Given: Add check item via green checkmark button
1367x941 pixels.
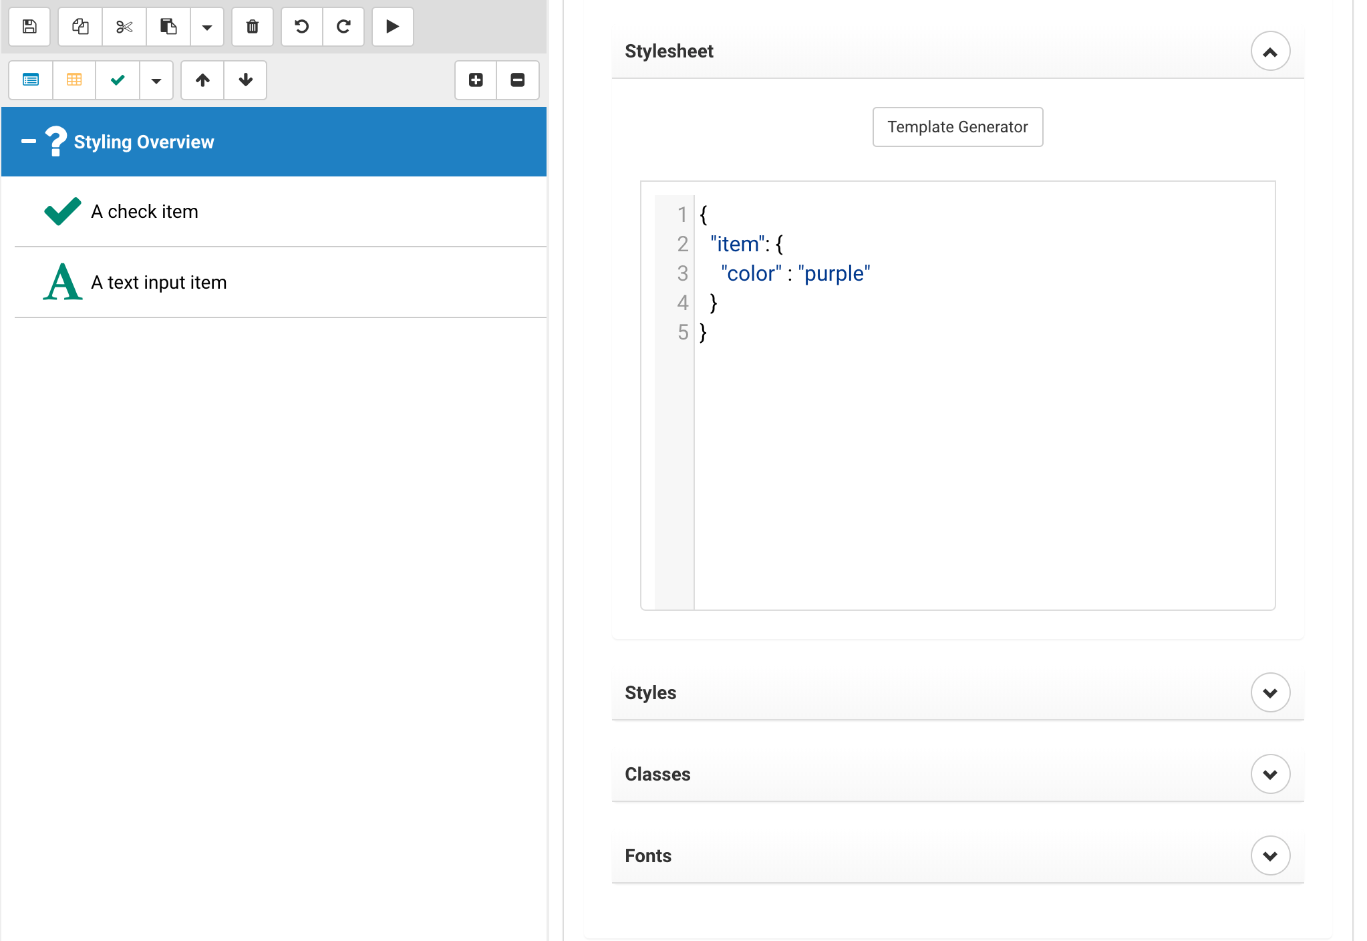Looking at the screenshot, I should tap(118, 80).
